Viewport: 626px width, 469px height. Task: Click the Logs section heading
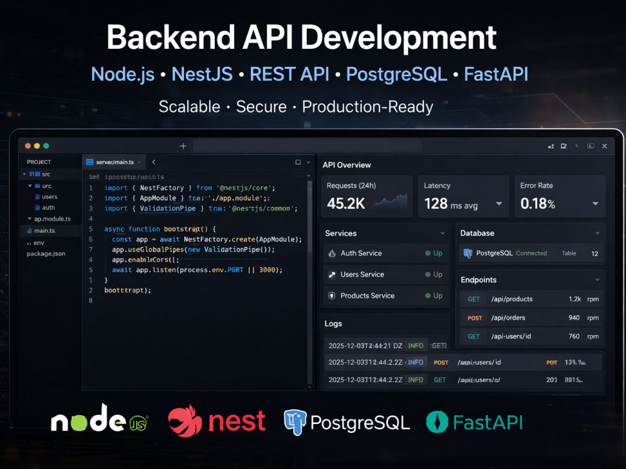(x=333, y=323)
